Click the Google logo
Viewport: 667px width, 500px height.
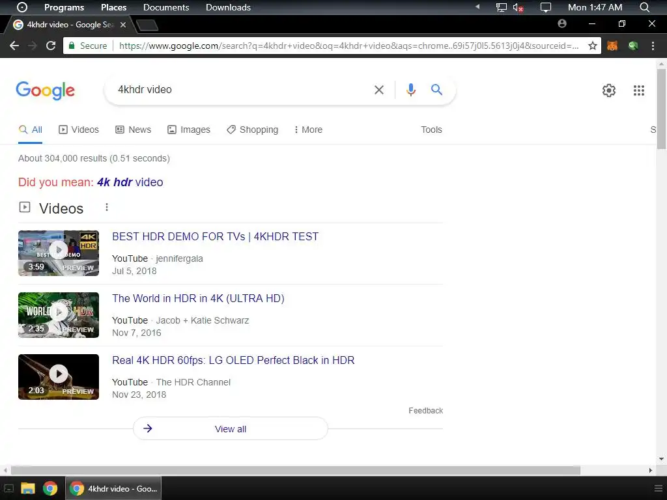coord(45,90)
